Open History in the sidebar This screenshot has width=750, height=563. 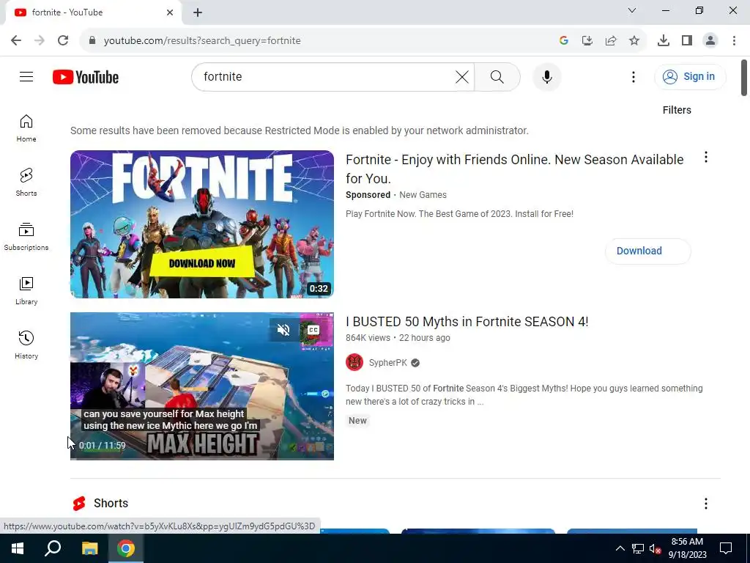(x=26, y=345)
